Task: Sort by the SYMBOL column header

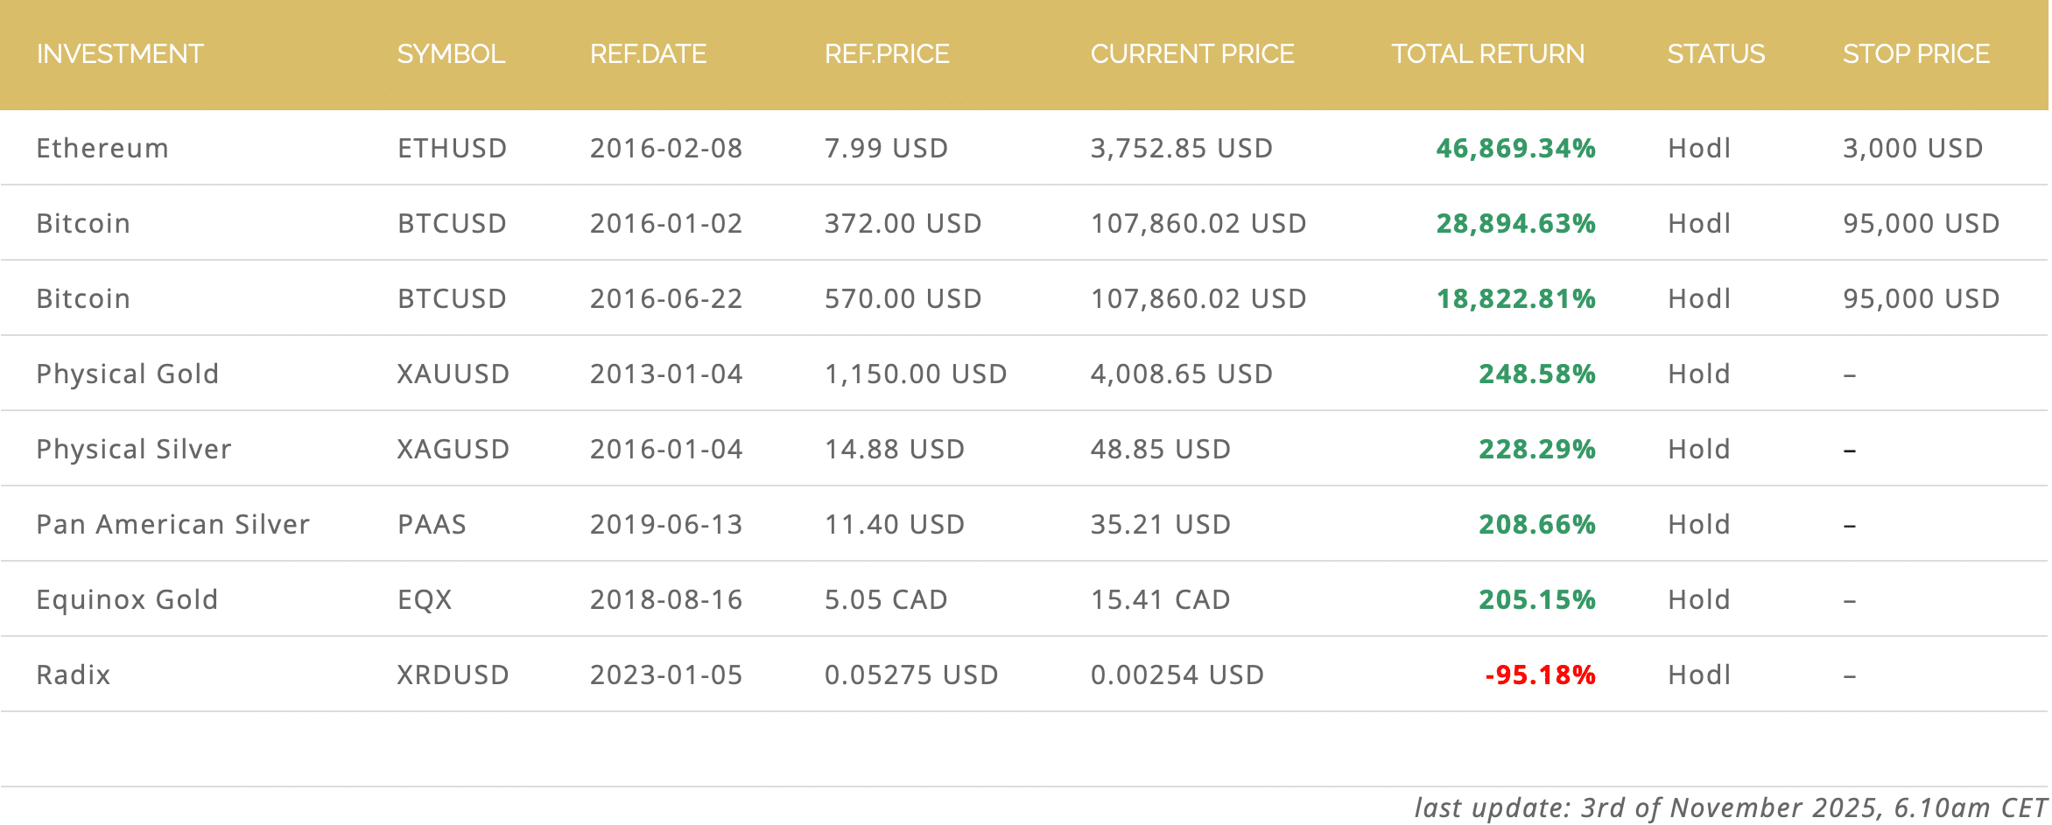Action: [x=451, y=54]
